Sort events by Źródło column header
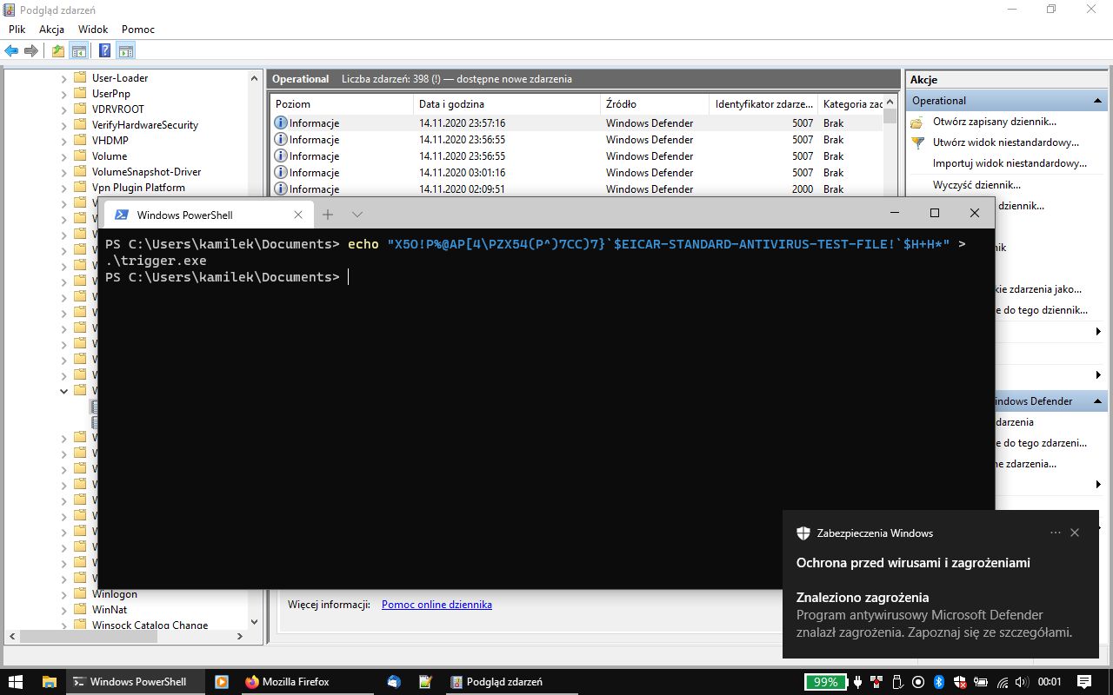This screenshot has height=695, width=1113. pyautogui.click(x=655, y=104)
